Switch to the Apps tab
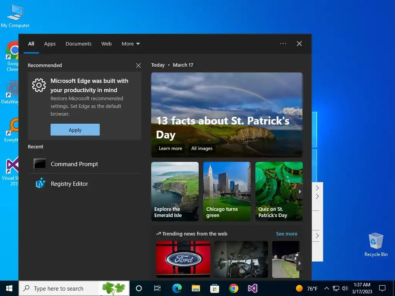The width and height of the screenshot is (395, 296). click(50, 44)
